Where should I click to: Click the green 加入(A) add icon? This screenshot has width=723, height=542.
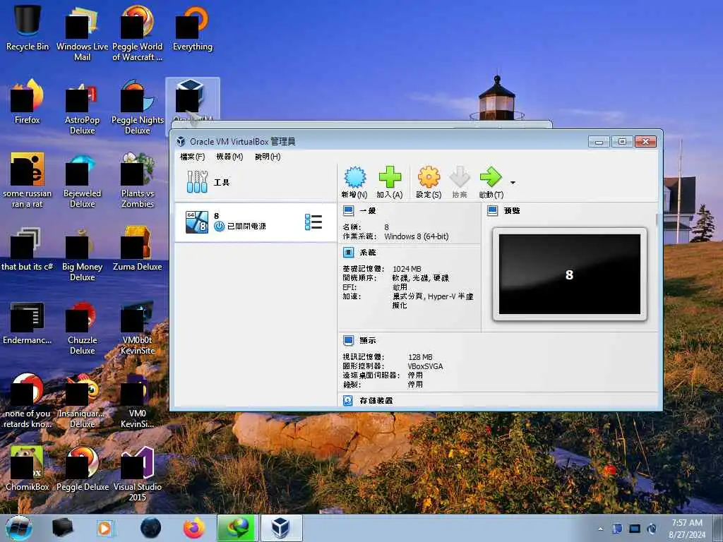tap(390, 182)
